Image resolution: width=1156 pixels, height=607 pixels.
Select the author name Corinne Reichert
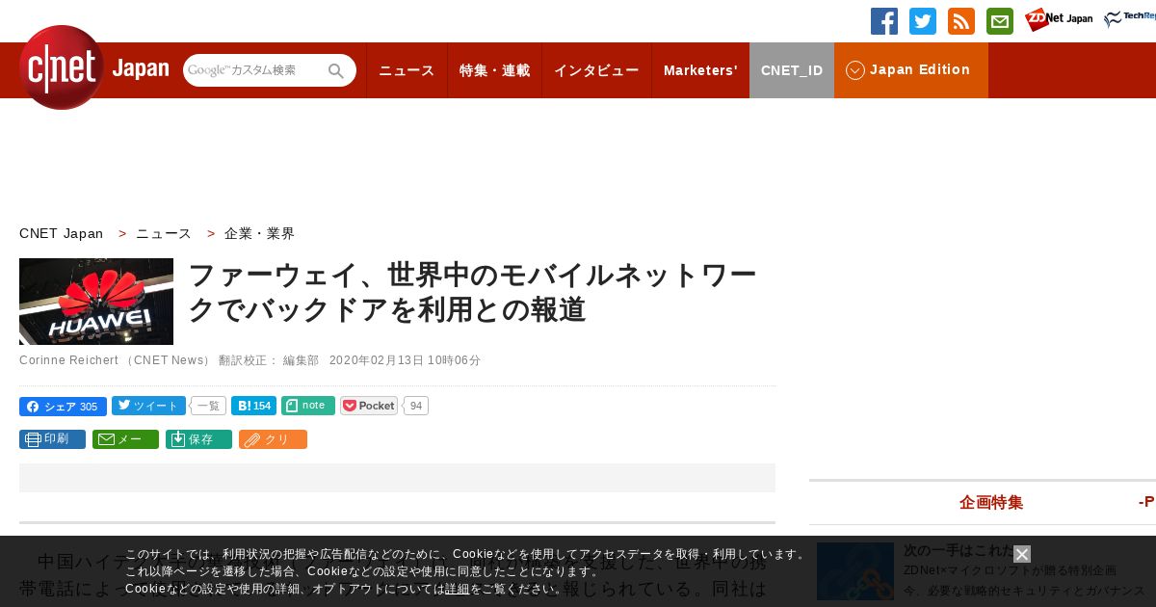66,360
